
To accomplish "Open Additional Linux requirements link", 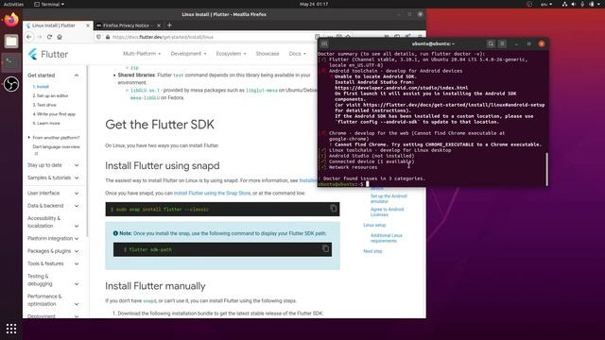I will coord(387,238).
